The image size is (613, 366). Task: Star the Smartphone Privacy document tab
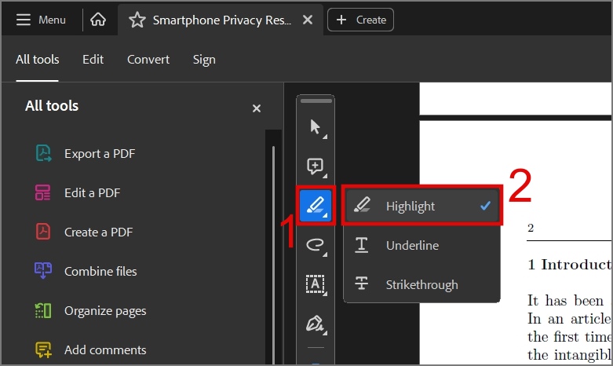click(137, 20)
